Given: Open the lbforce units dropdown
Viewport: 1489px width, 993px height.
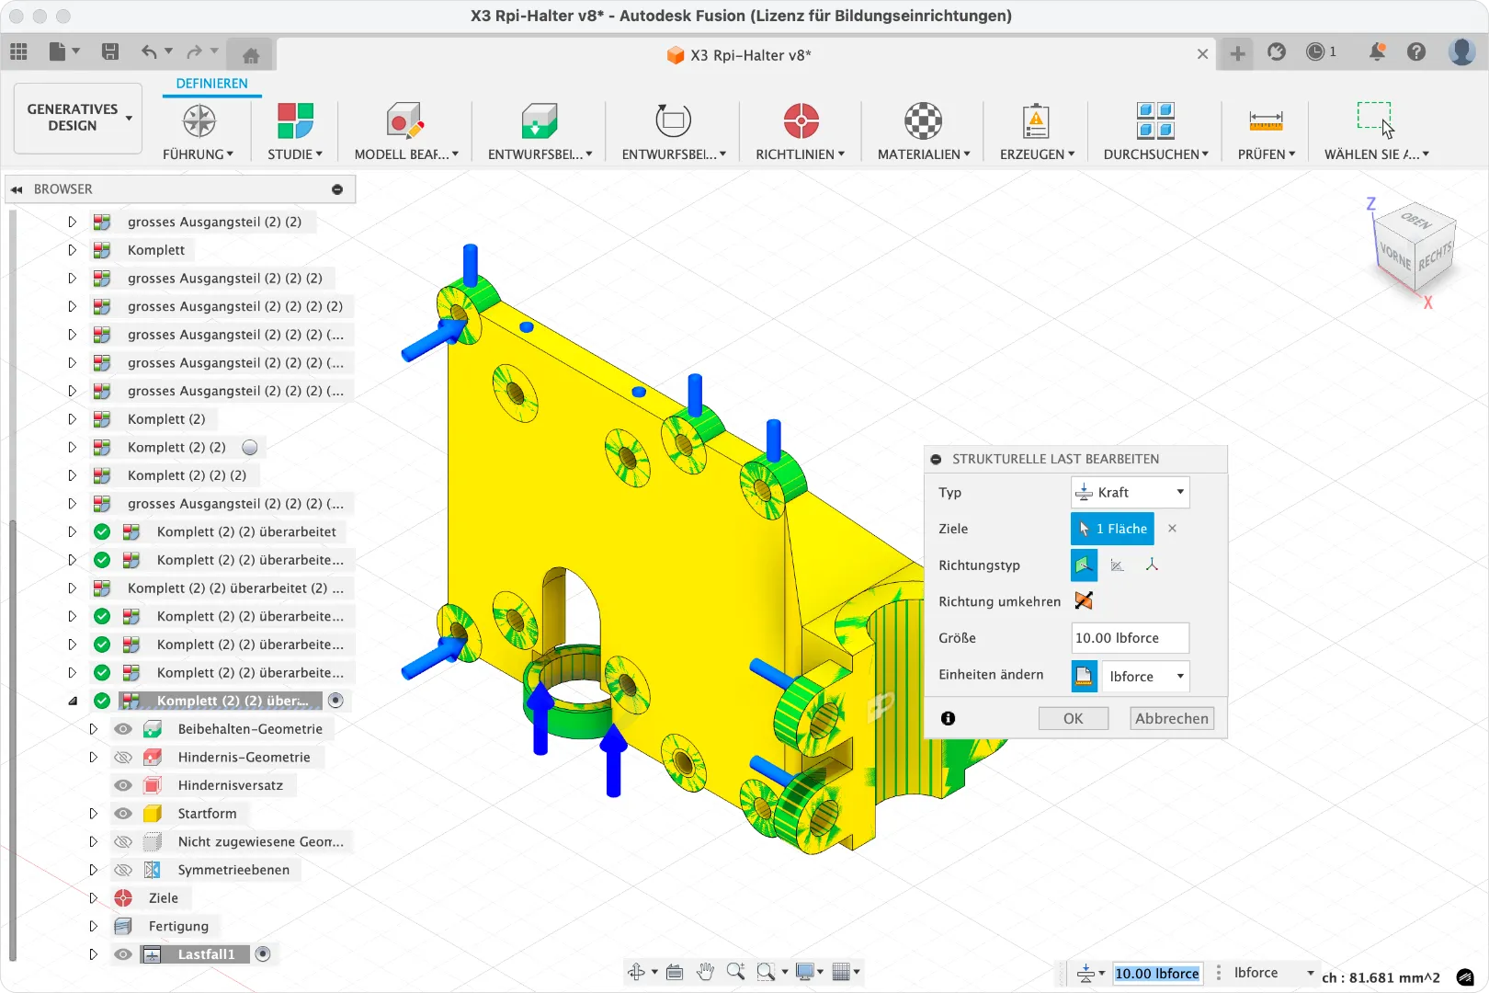Looking at the screenshot, I should (x=1145, y=676).
